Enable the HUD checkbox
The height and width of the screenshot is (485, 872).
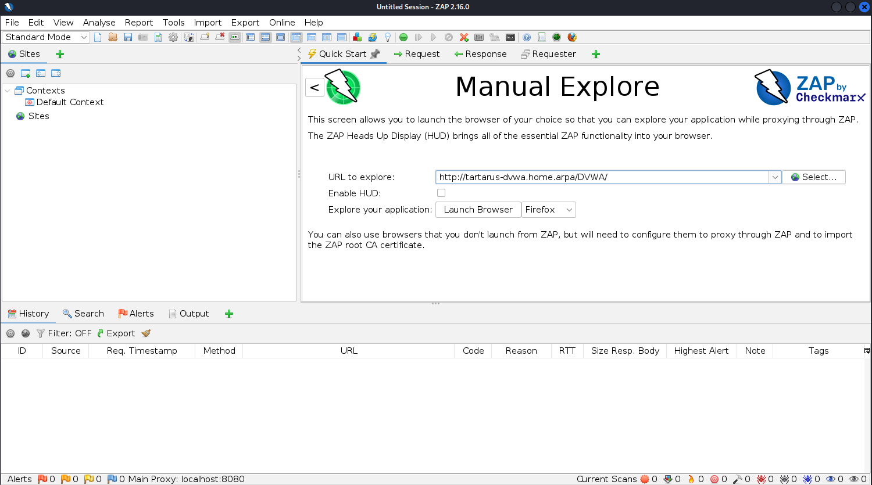(x=441, y=192)
